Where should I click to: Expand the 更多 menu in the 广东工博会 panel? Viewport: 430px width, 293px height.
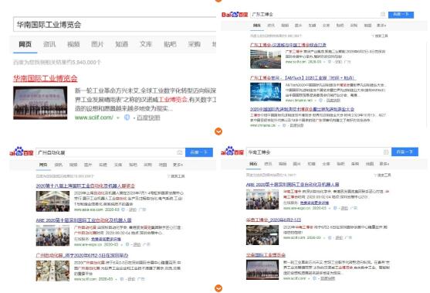[x=381, y=26]
